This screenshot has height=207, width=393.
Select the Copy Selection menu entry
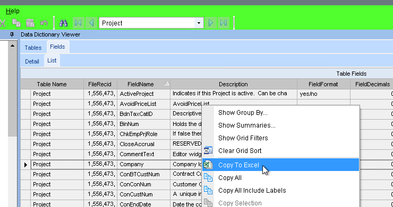[x=281, y=203]
